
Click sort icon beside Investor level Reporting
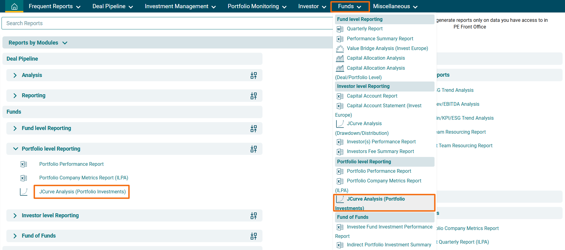(253, 216)
